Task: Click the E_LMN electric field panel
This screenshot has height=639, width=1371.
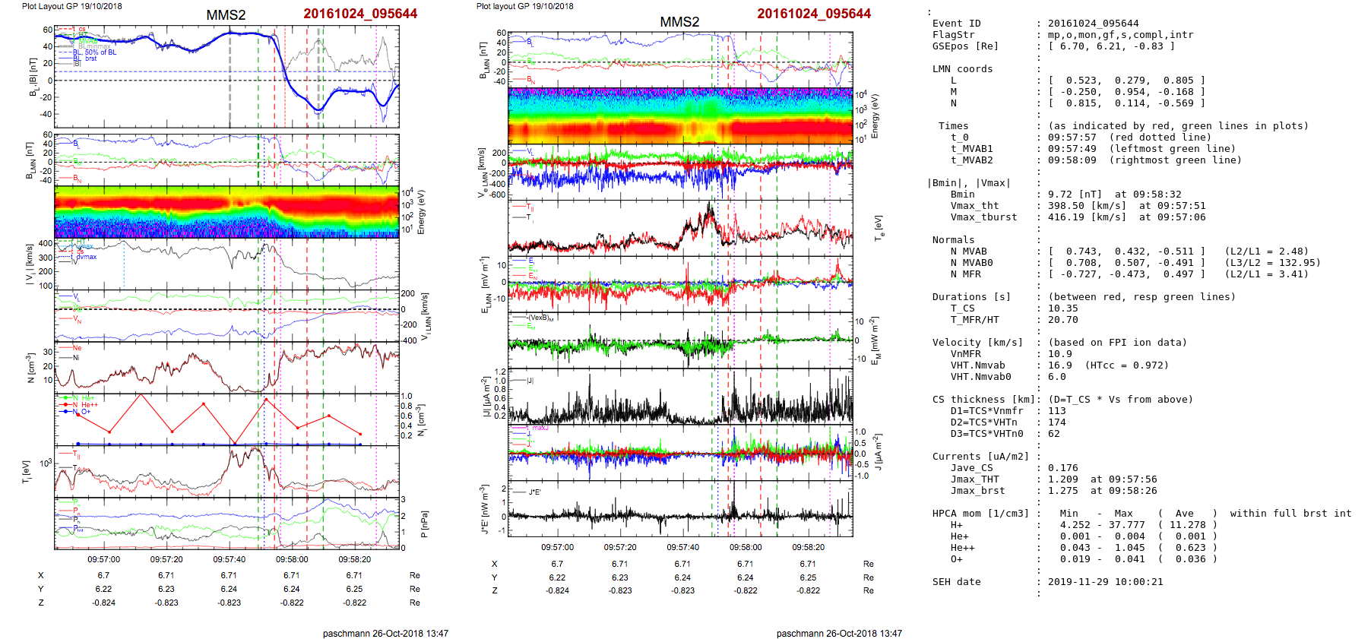Action: pos(680,284)
